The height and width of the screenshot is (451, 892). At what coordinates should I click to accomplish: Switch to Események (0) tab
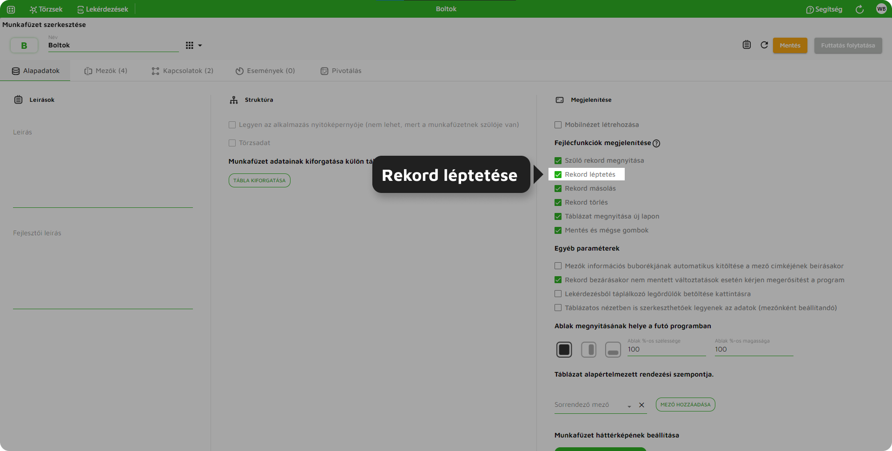coord(265,71)
